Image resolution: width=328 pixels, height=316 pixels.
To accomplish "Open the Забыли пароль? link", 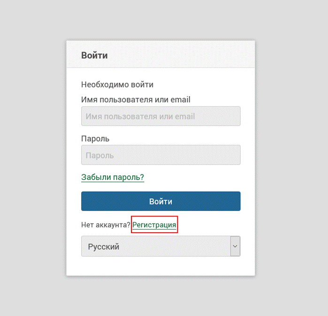I will point(113,177).
